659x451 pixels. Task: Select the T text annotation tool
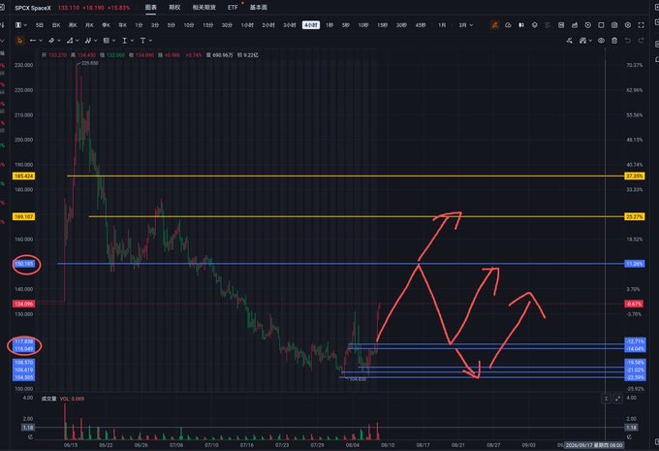tap(142, 41)
